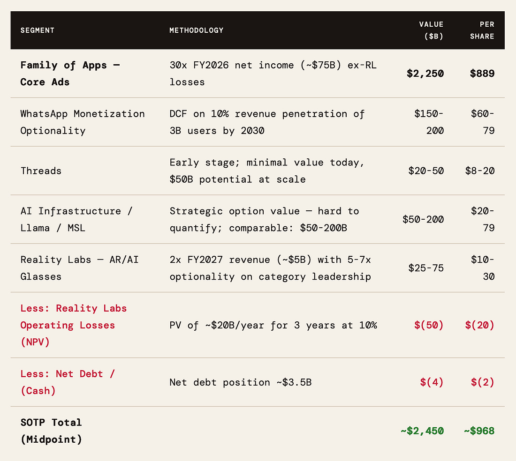Select the $889 per share cell
516x461 pixels.
pos(482,73)
